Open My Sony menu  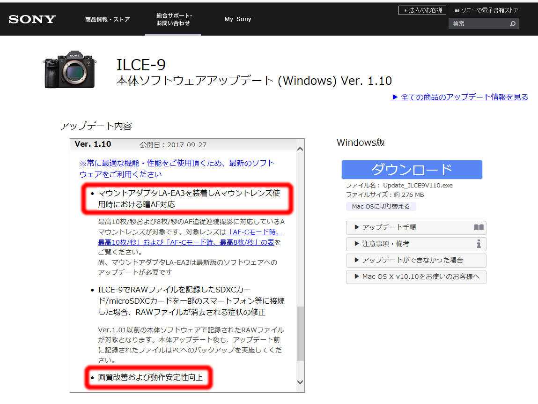coord(238,19)
